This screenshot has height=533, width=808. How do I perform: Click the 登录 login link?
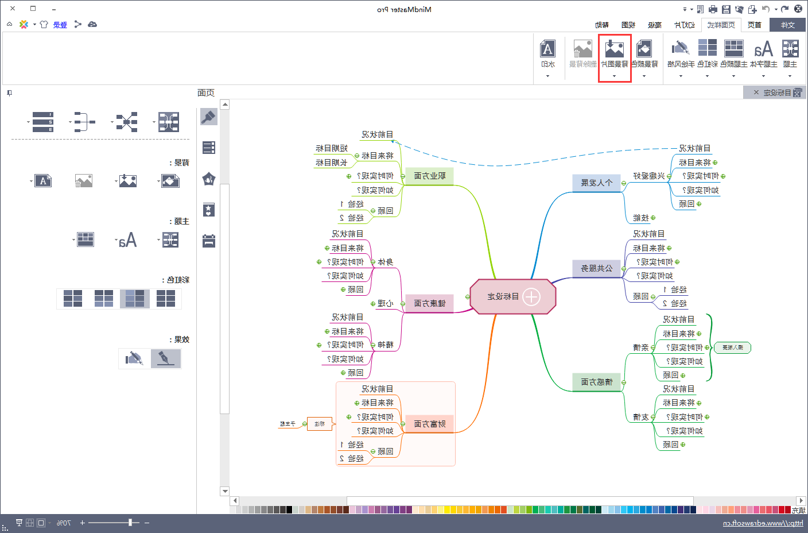(x=60, y=25)
